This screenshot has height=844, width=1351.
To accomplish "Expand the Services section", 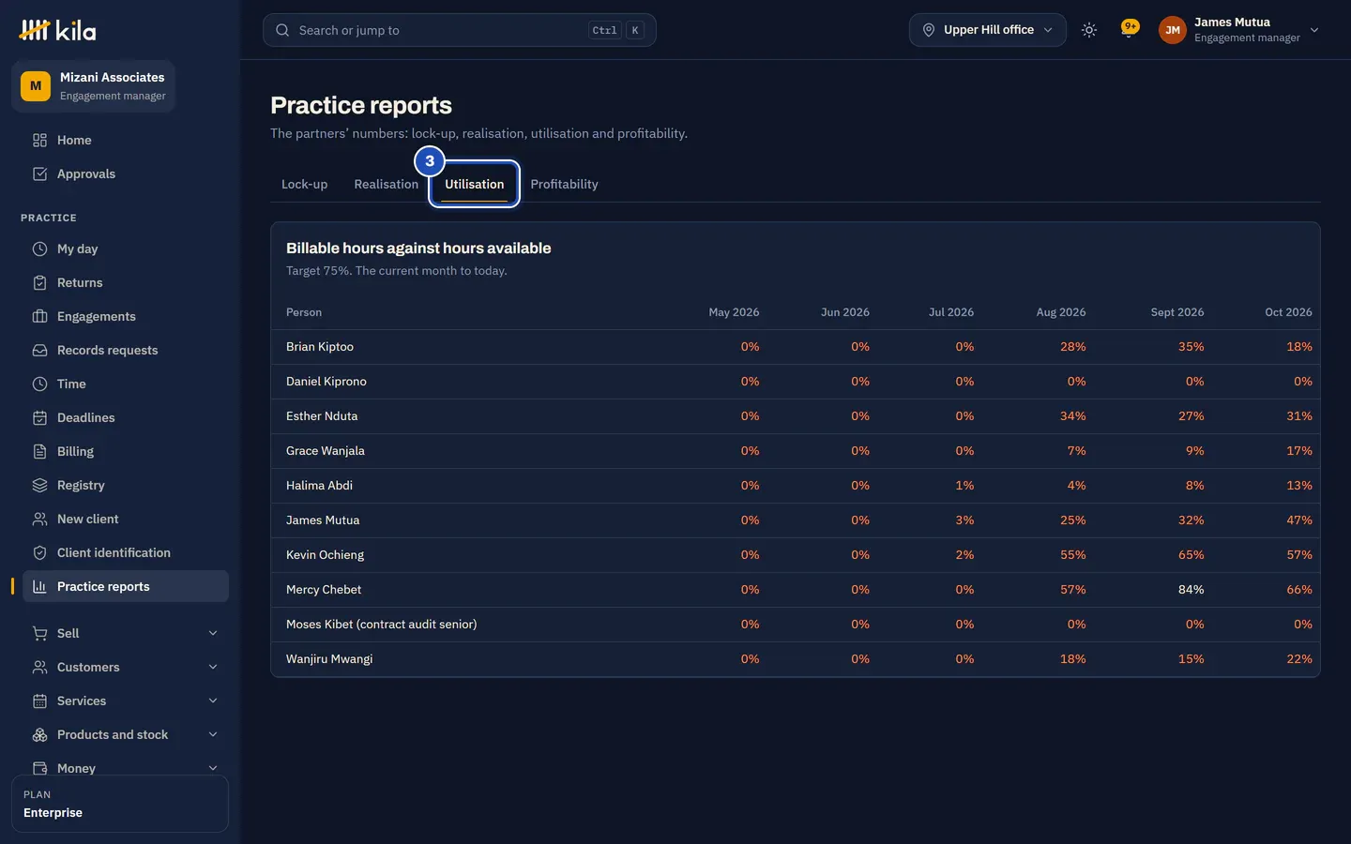I will [x=126, y=701].
